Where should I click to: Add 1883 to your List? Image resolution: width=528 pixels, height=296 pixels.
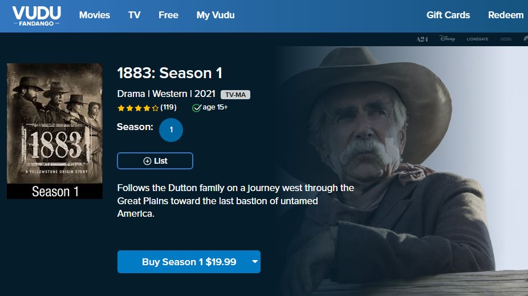tap(155, 161)
